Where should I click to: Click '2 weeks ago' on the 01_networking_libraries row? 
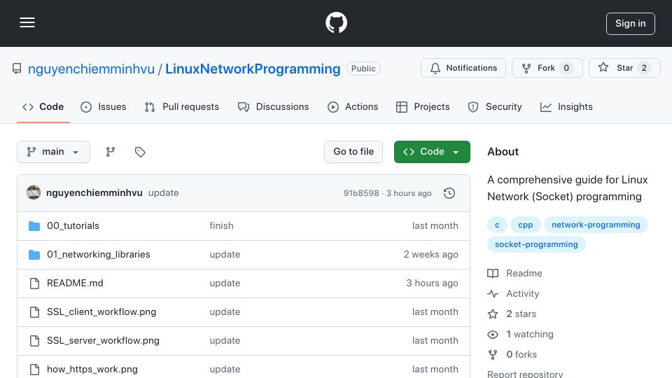pos(430,255)
